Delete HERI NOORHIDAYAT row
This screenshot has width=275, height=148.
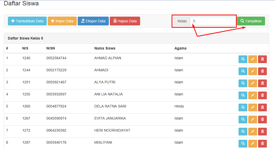click(x=262, y=132)
